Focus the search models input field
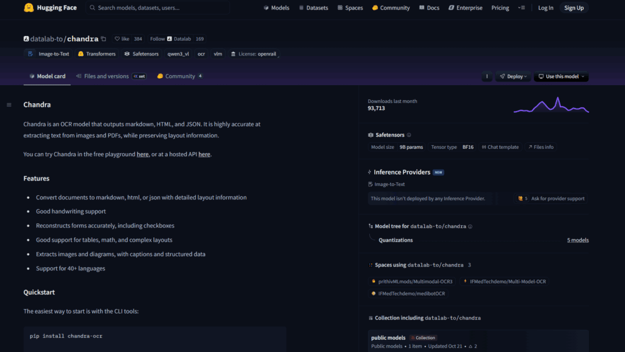The height and width of the screenshot is (352, 625). tap(158, 7)
